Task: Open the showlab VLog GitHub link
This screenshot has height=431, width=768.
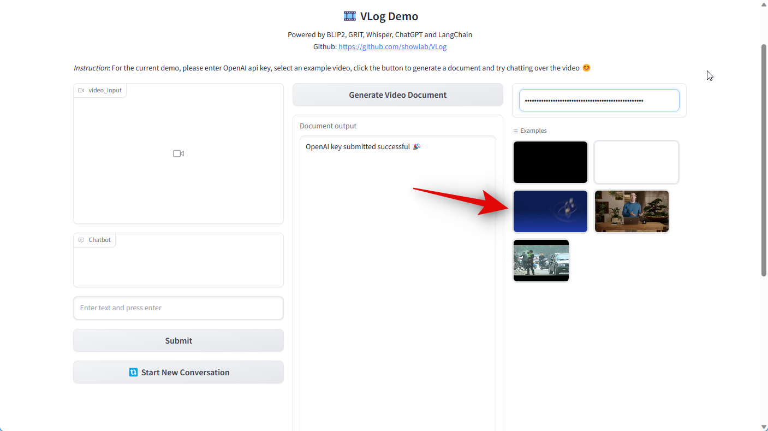Action: click(392, 46)
